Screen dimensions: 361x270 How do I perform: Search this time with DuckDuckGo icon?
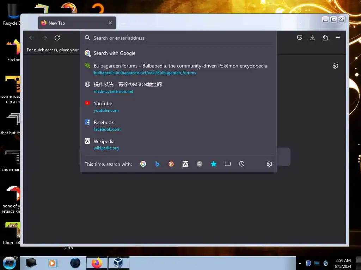tap(171, 164)
